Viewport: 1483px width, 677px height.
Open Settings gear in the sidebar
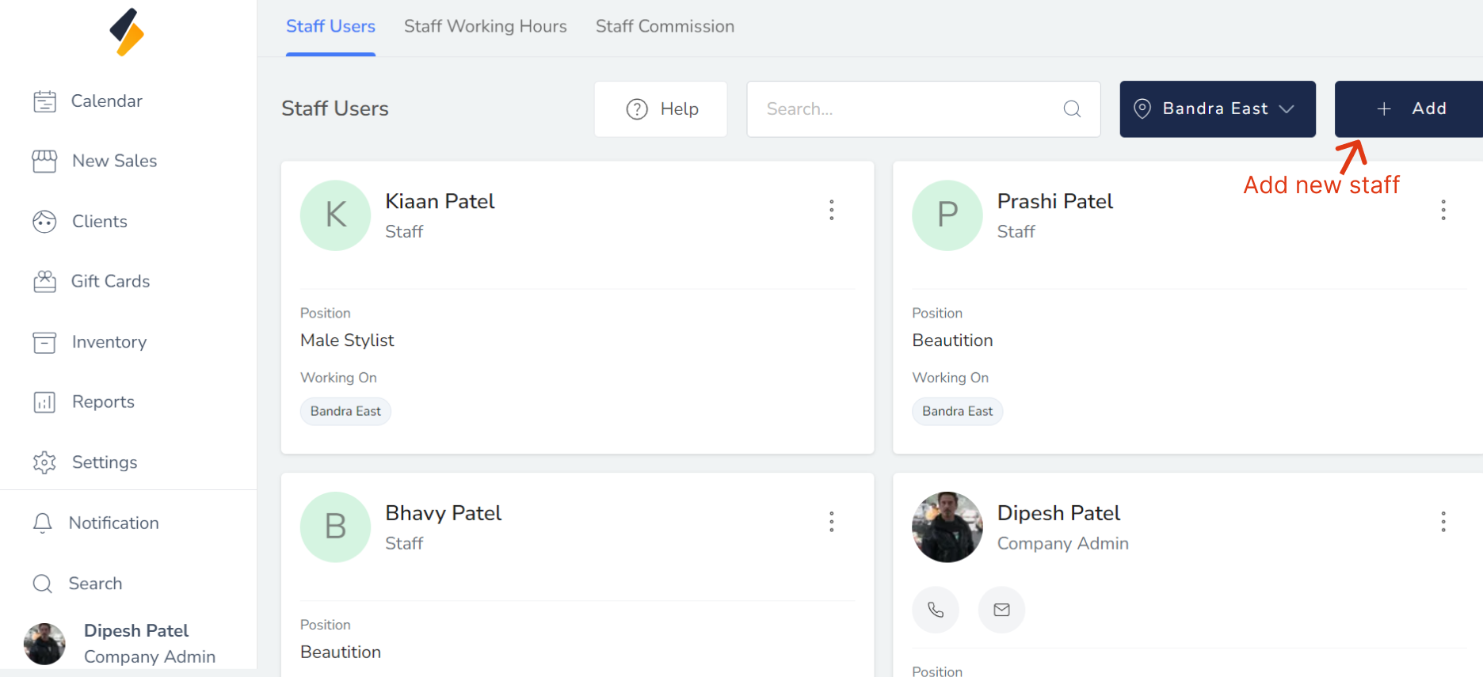(x=44, y=462)
